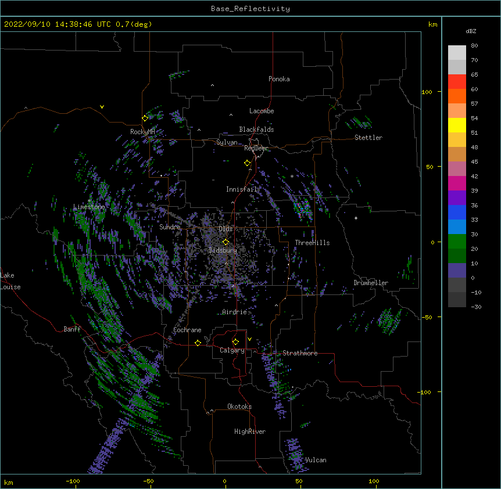501x489 pixels.
Task: Click the red 60–65 dBZ legend swatch
Action: pos(457,82)
